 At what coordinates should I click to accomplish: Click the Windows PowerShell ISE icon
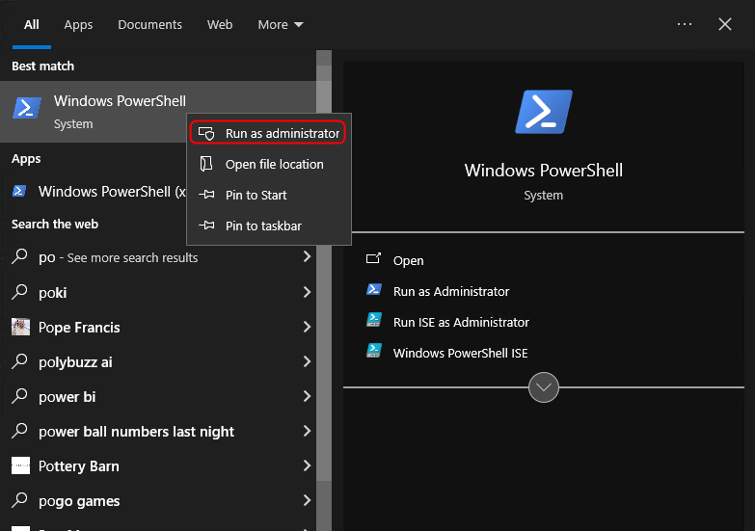[x=375, y=353]
